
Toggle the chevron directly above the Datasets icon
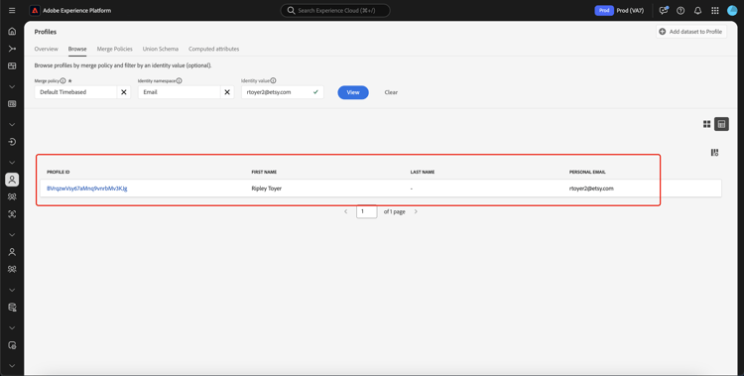pyautogui.click(x=12, y=290)
